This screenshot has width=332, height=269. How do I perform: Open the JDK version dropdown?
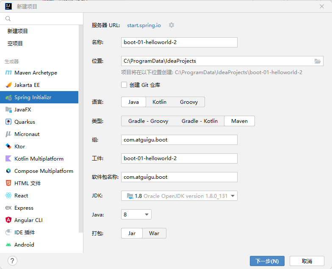[x=179, y=196]
